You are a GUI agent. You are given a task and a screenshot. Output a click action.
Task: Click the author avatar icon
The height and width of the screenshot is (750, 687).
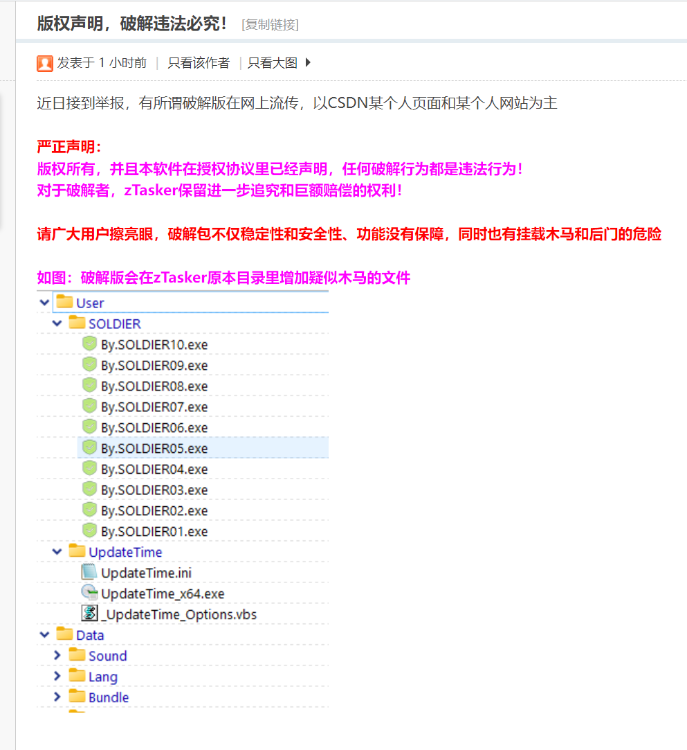pyautogui.click(x=45, y=63)
